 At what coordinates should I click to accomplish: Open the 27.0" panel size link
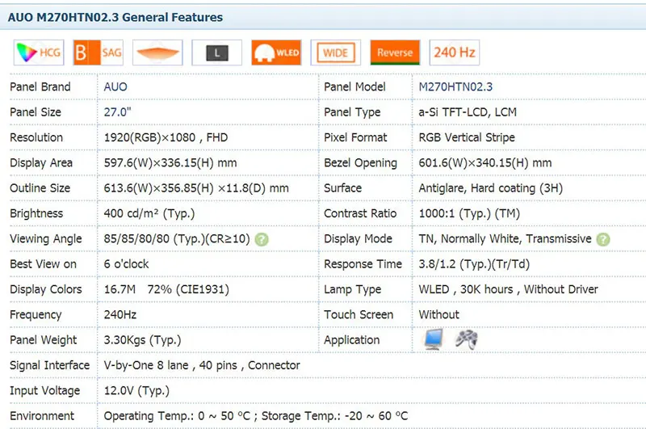pos(117,112)
